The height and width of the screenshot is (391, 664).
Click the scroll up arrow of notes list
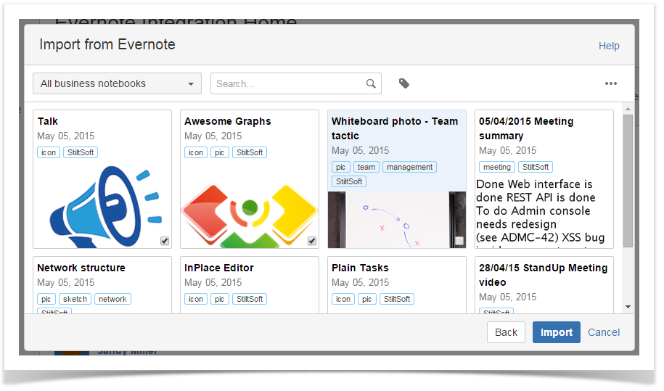(628, 109)
